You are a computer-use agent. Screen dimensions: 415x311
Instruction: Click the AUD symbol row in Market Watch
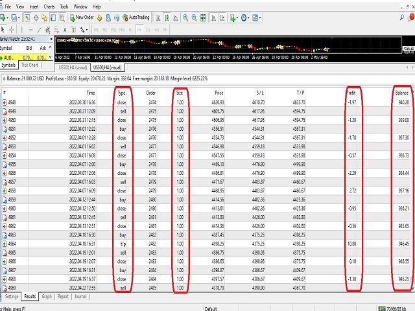pos(24,57)
